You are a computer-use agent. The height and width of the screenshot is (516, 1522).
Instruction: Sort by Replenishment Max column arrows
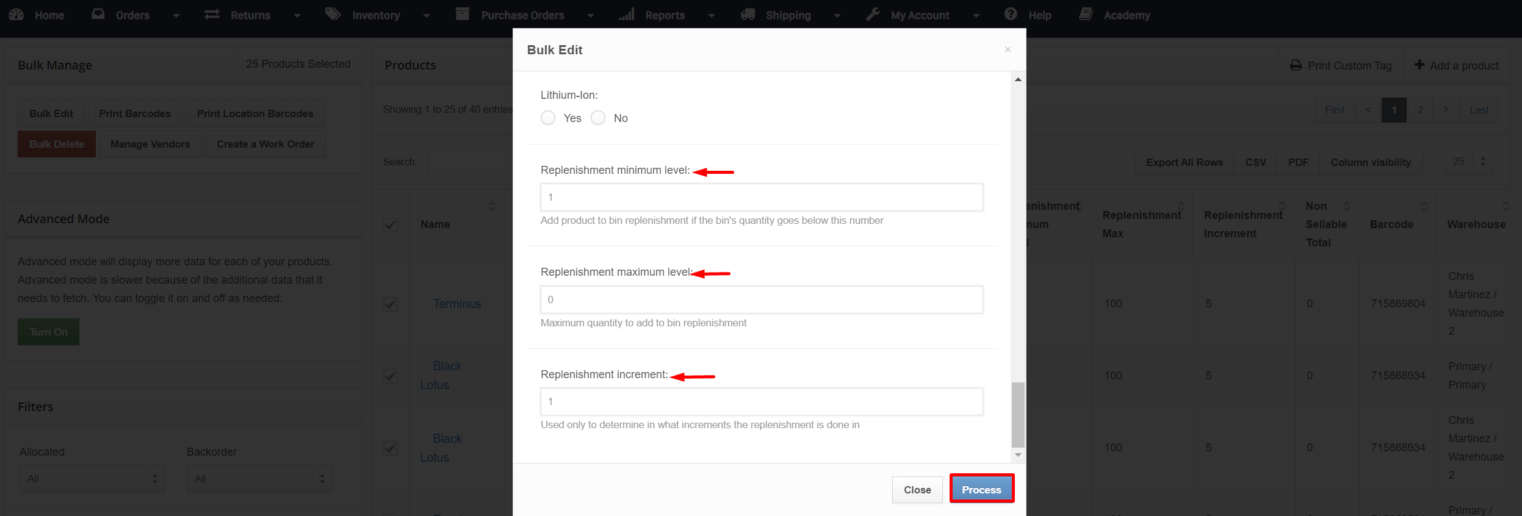[x=1181, y=206]
